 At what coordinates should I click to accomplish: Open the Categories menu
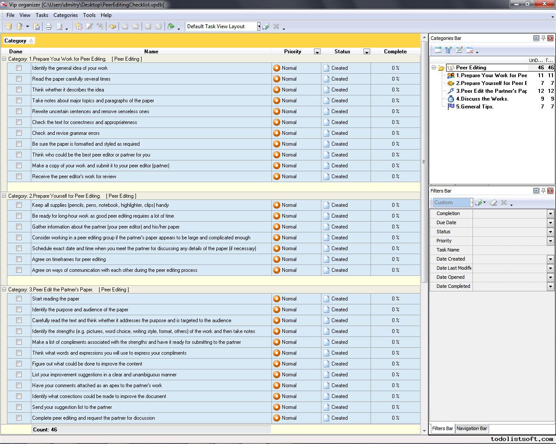(x=65, y=15)
